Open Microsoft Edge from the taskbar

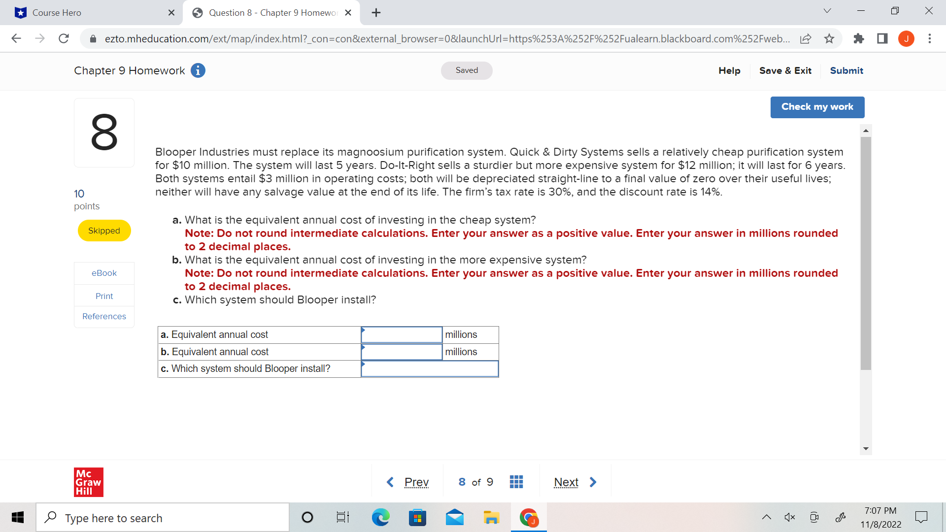(x=380, y=518)
